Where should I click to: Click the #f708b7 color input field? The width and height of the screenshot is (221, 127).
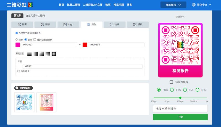click(49, 45)
